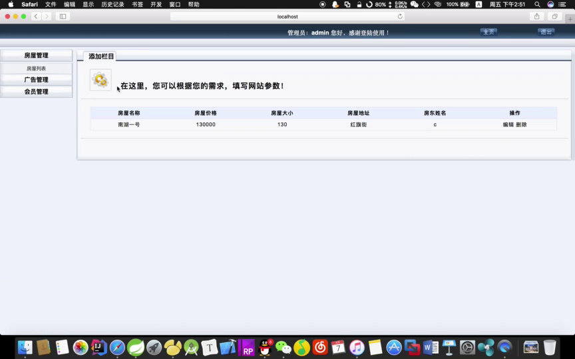Open the 显示 menu
575x359 pixels.
tap(88, 5)
